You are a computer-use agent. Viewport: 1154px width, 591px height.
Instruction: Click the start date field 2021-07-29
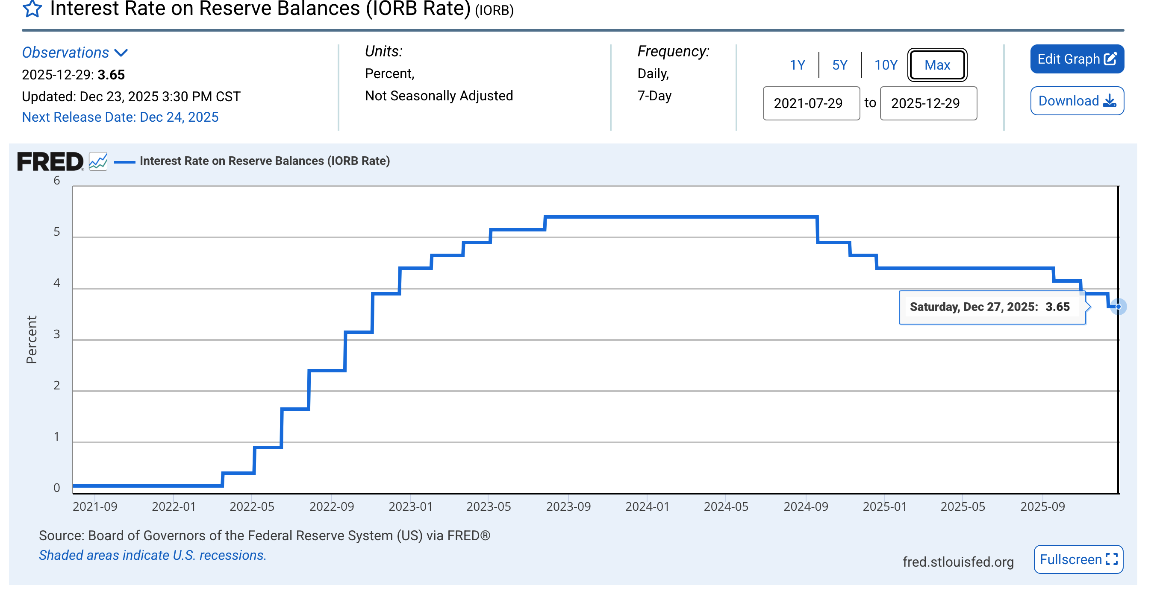(811, 103)
